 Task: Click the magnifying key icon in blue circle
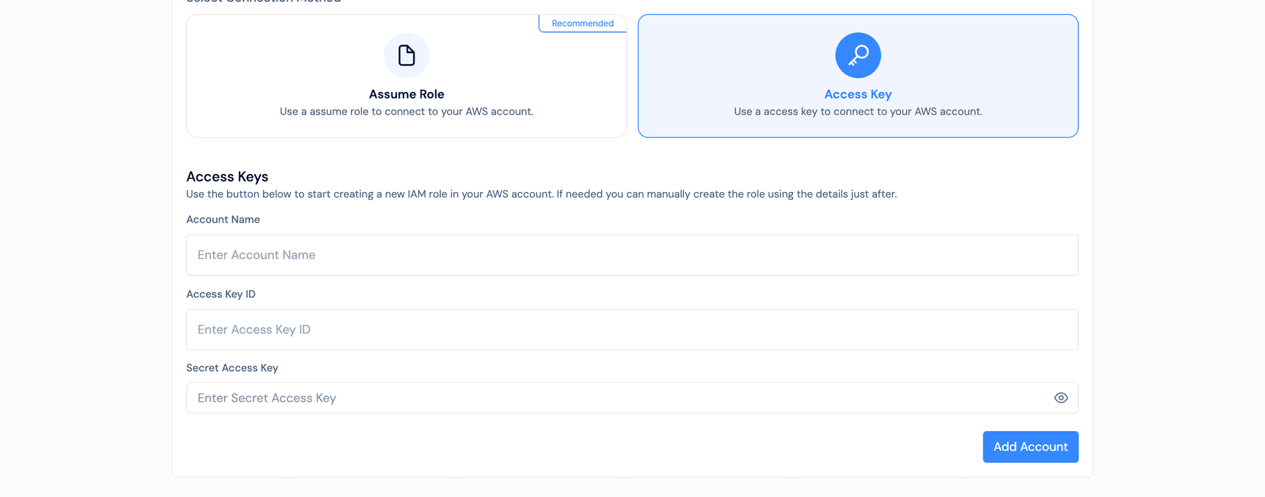(858, 55)
